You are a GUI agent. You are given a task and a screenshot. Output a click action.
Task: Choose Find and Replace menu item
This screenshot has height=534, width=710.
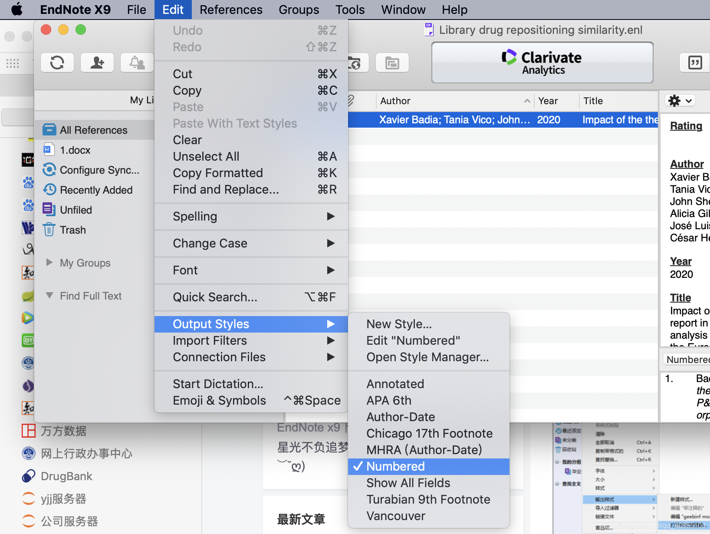(251, 189)
